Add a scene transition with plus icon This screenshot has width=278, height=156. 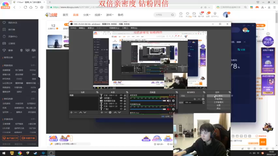click(x=195, y=99)
